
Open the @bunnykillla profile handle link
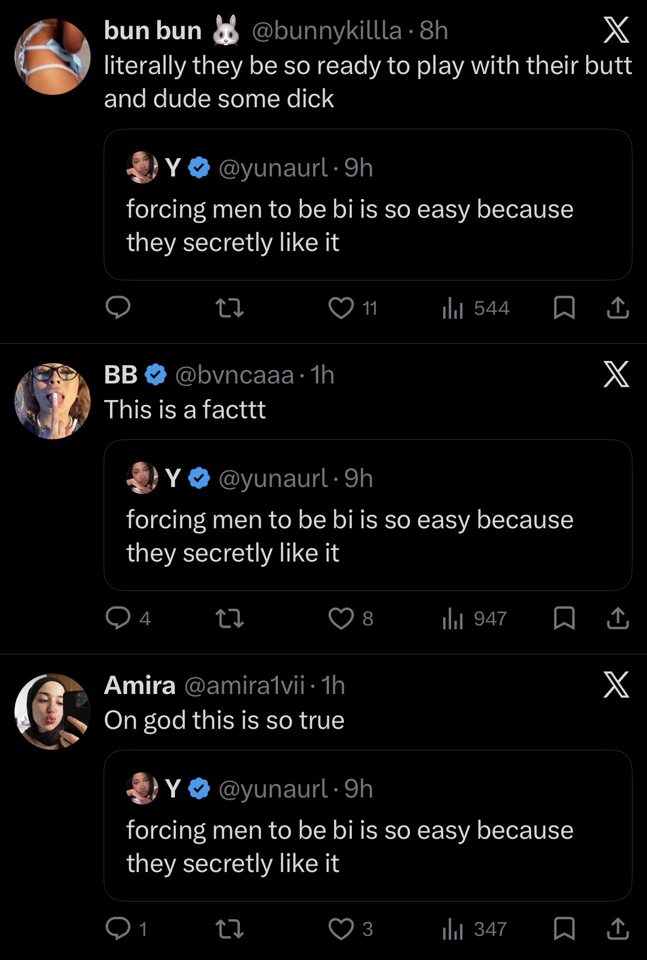click(326, 31)
